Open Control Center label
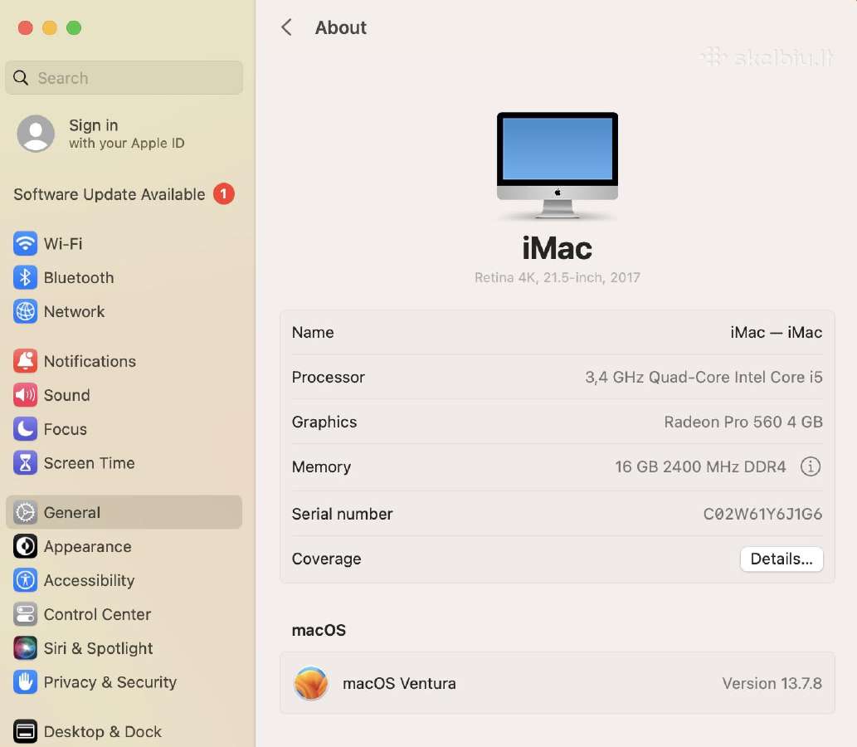The image size is (857, 747). [x=97, y=615]
